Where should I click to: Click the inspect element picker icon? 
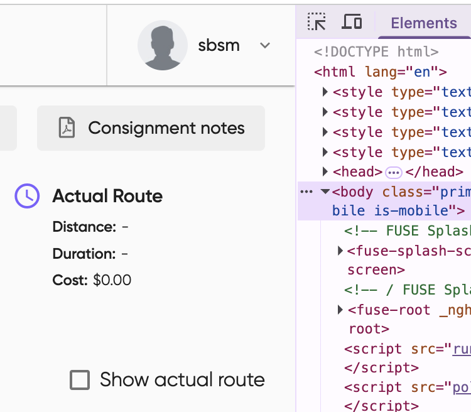coord(317,21)
